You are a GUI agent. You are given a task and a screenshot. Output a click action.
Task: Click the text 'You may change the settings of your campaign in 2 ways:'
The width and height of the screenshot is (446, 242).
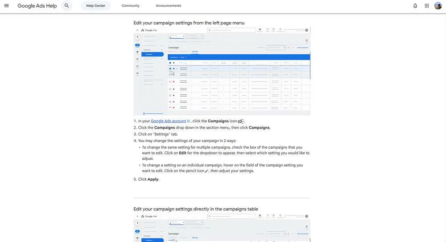click(187, 141)
